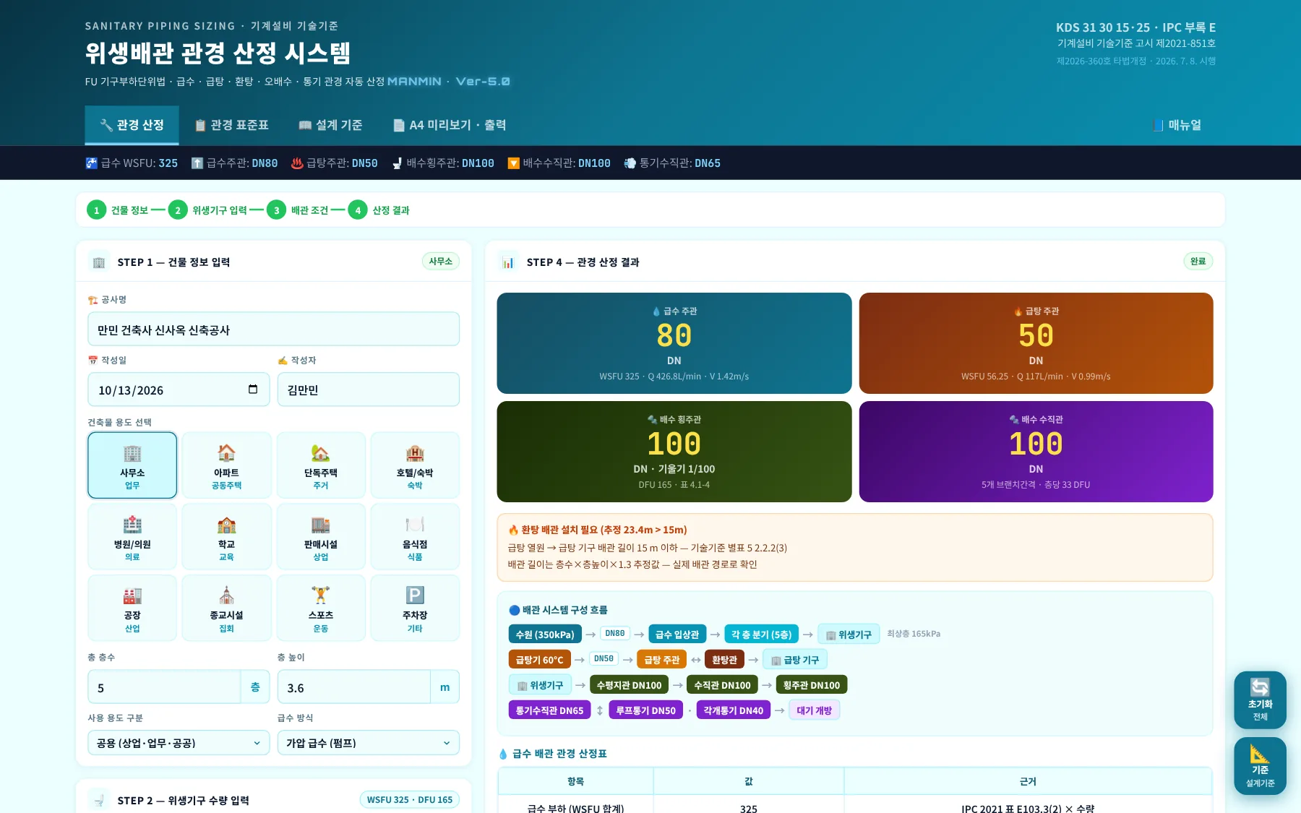The image size is (1301, 813).
Task: Go to A4 미리보기 · 출력 tab
Action: coord(450,125)
